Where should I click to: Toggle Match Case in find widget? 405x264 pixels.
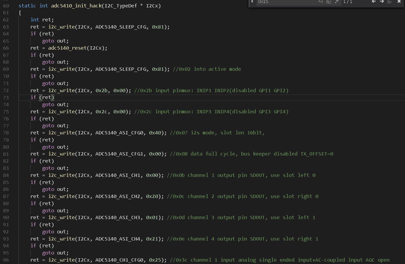click(320, 1)
